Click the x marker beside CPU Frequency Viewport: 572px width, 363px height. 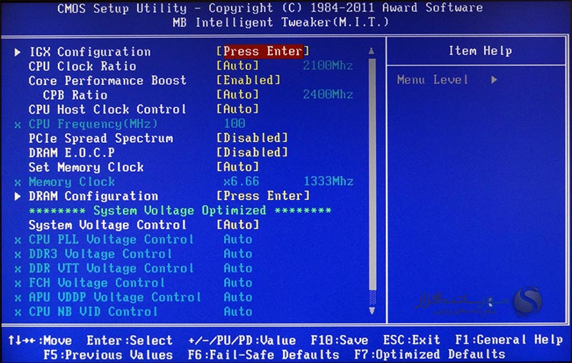click(17, 125)
